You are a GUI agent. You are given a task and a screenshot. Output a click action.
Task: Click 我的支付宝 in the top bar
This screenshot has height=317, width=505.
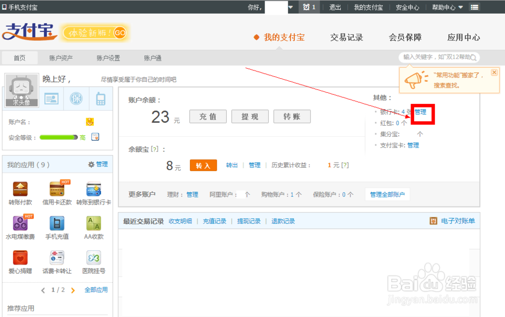[369, 7]
